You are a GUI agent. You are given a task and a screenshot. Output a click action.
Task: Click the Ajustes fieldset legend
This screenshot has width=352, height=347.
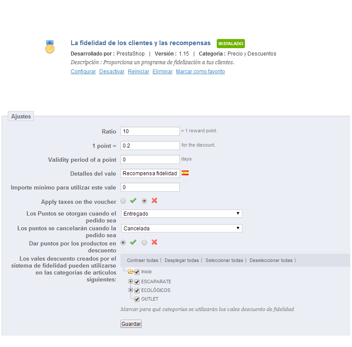point(21,116)
